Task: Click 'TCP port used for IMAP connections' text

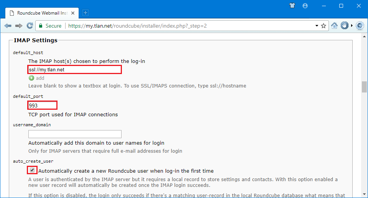Action: (x=73, y=115)
